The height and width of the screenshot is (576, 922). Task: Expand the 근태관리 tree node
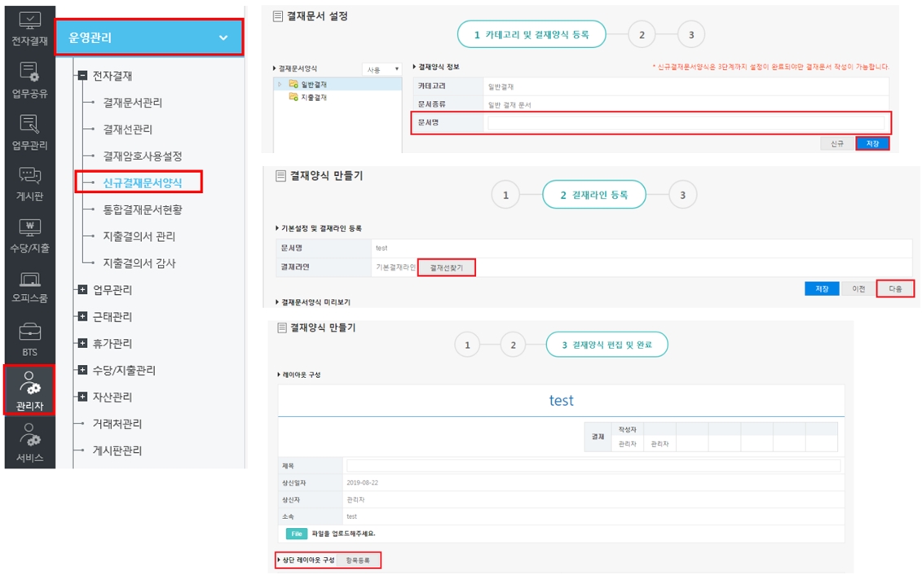click(82, 316)
